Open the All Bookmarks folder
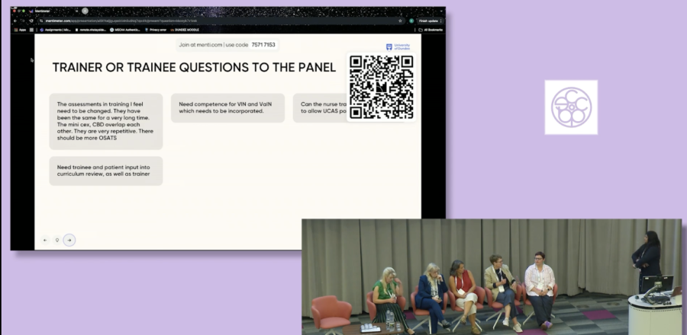The image size is (687, 335). point(431,30)
